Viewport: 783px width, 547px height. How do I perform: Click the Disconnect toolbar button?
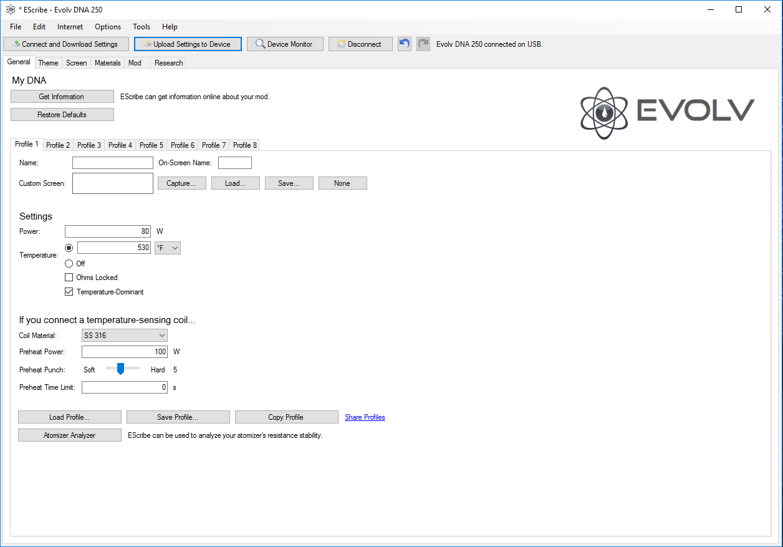[x=360, y=44]
